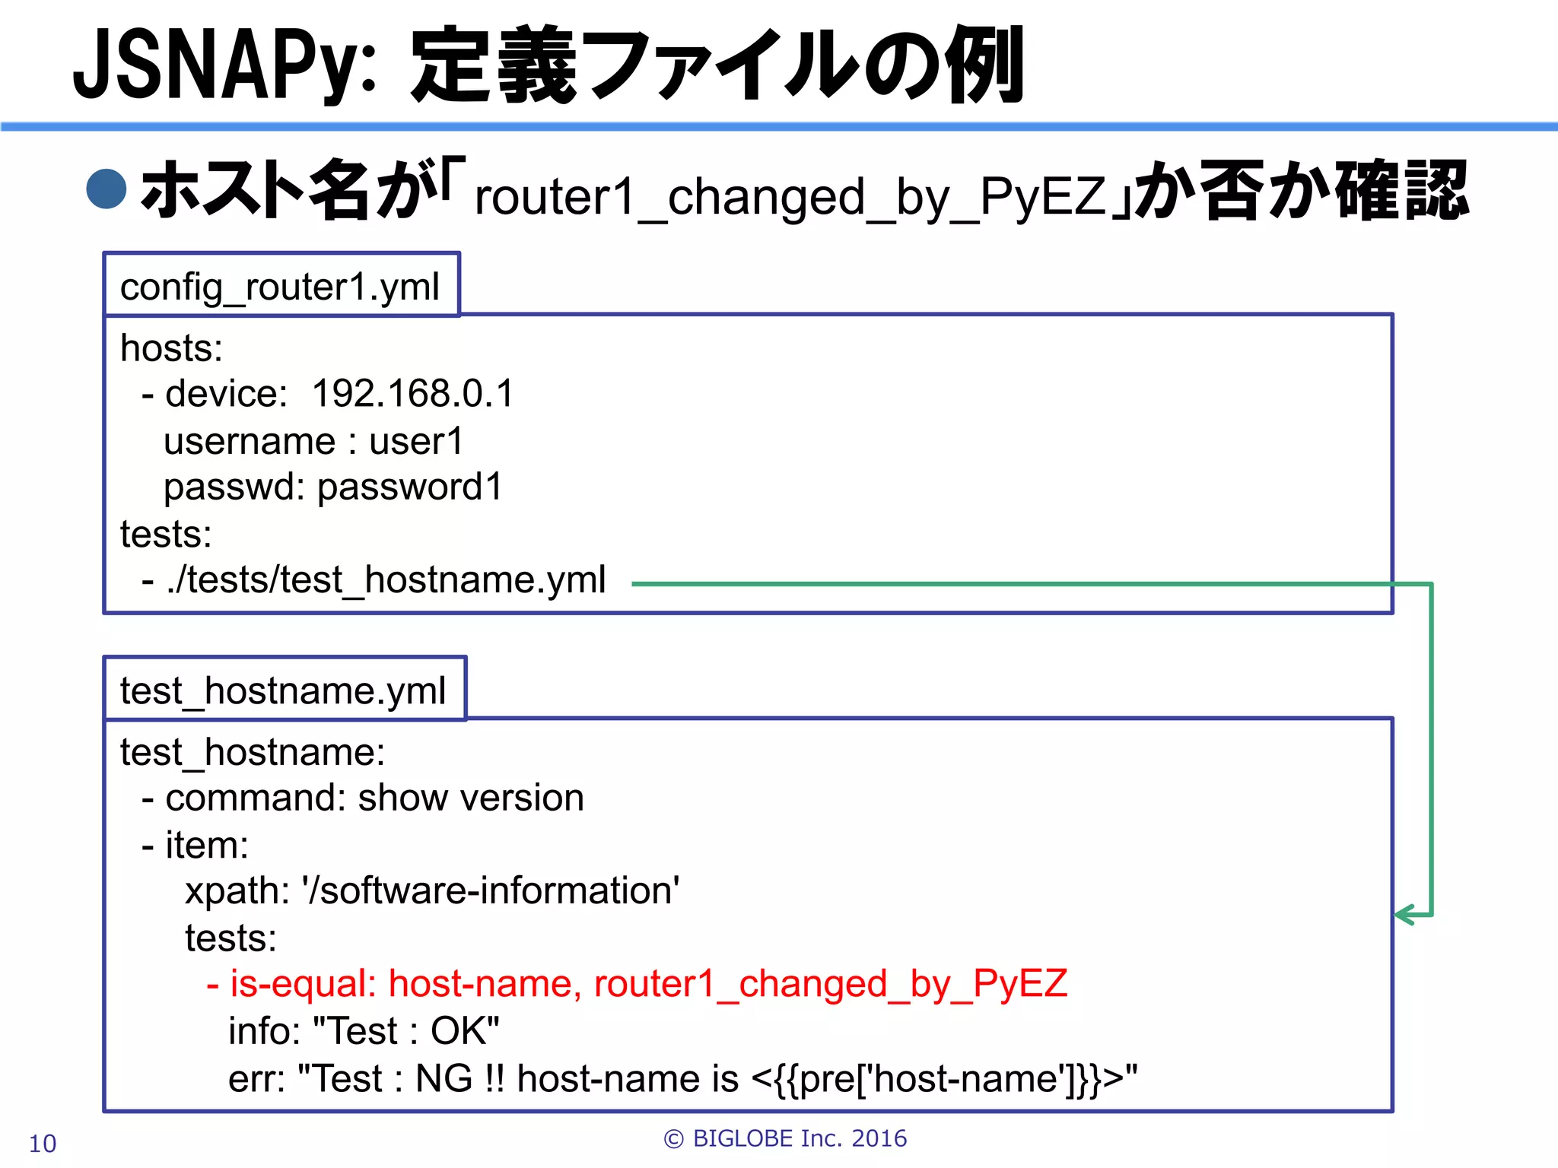Click the 'test_hostname:' line
The width and height of the screenshot is (1558, 1168).
(x=253, y=752)
